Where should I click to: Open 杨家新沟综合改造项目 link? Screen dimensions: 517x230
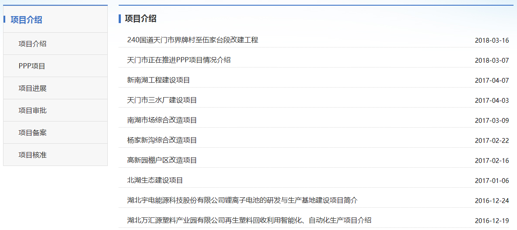pos(162,140)
